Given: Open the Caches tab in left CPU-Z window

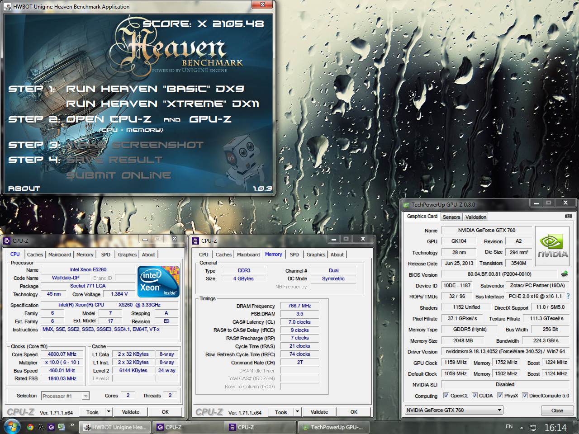Looking at the screenshot, I should 35,255.
